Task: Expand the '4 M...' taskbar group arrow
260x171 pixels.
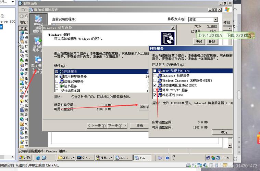Action: tap(112, 158)
